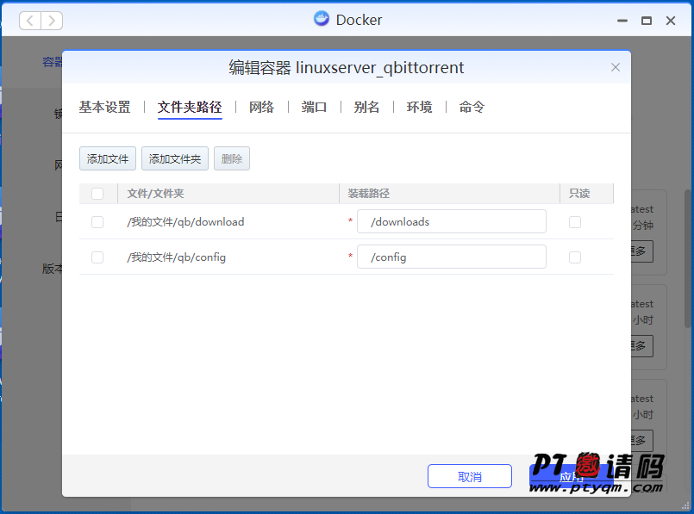The height and width of the screenshot is (514, 694).
Task: Click the Docker window vertical scrollbar
Action: pyautogui.click(x=687, y=258)
